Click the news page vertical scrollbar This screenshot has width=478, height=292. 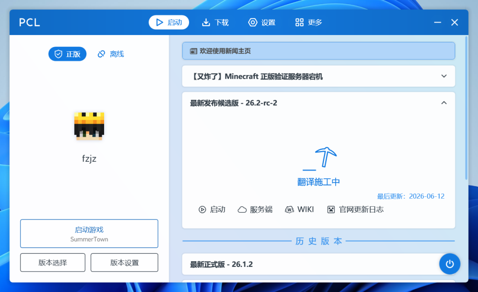click(x=466, y=108)
